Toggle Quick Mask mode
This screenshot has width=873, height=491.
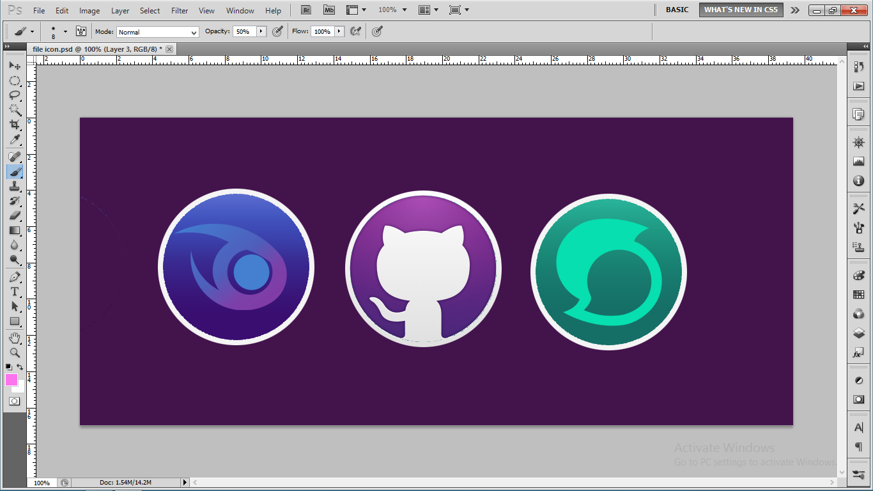[x=14, y=401]
